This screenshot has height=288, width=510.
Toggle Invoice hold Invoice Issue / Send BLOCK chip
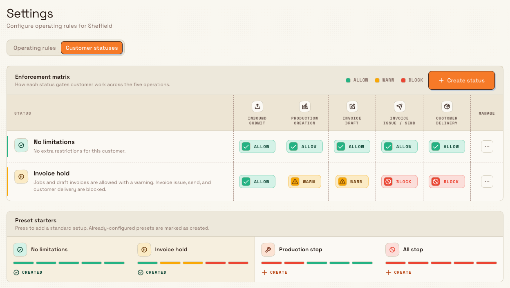(400, 182)
